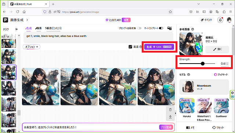The image size is (235, 133).
Task: Choose the Haruka model thumbnail
Action: [187, 106]
